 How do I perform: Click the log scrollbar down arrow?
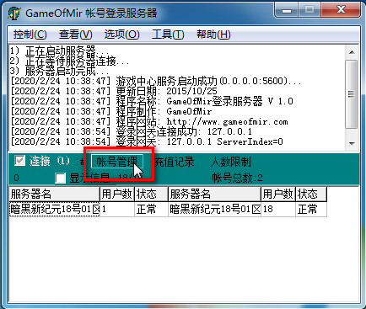[352, 143]
